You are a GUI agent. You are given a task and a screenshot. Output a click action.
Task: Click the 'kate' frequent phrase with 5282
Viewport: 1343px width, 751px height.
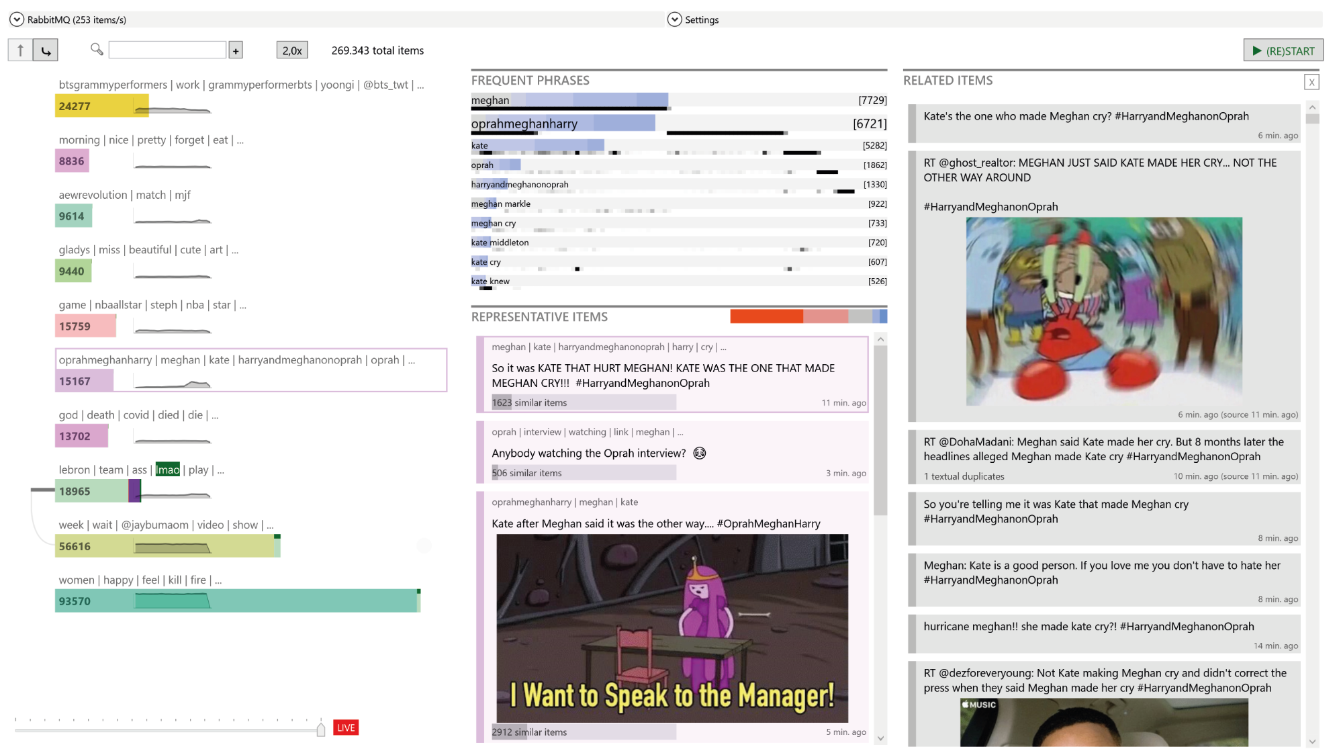[x=679, y=146]
